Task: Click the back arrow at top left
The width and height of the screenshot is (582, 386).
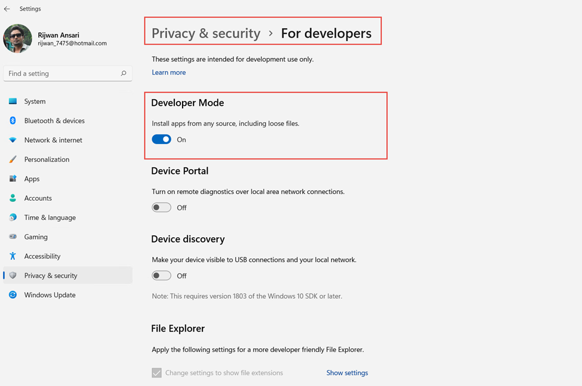Action: (7, 8)
